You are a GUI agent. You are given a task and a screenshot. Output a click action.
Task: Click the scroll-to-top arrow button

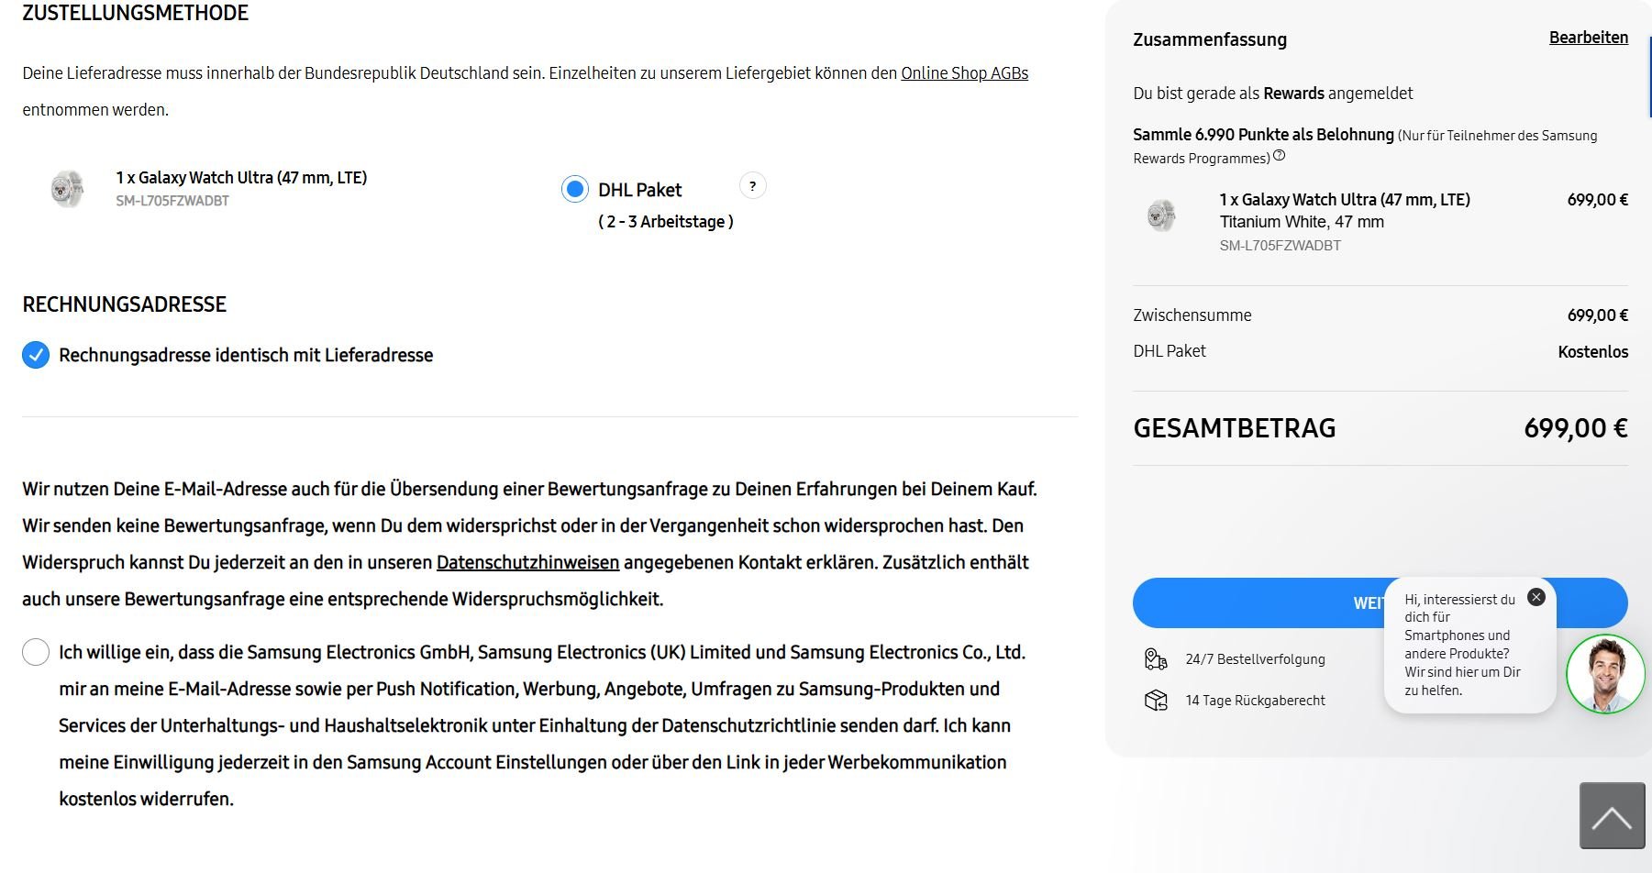[x=1612, y=816]
